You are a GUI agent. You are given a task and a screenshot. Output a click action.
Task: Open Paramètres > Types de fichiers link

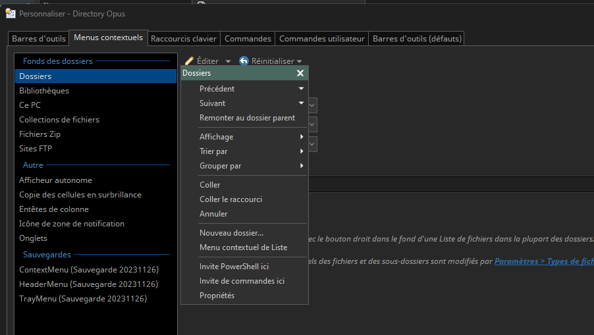(544, 261)
